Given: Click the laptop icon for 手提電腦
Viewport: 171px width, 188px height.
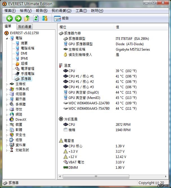Looking at the screenshot, I should tap(17, 74).
